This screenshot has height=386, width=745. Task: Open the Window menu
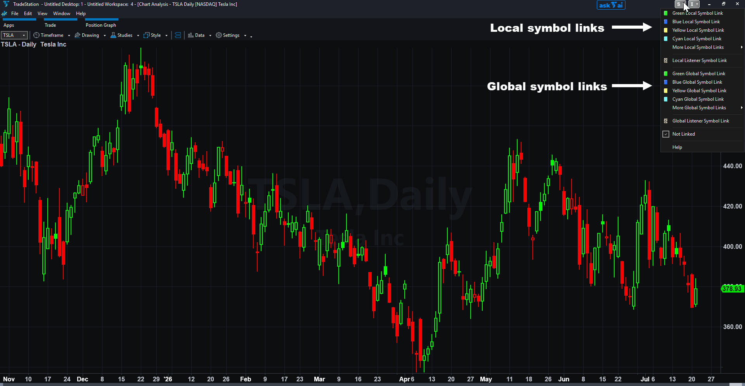[x=62, y=14]
